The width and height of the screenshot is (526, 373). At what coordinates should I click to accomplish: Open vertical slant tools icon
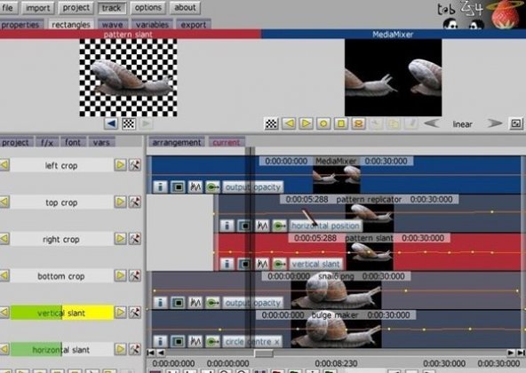(x=135, y=313)
